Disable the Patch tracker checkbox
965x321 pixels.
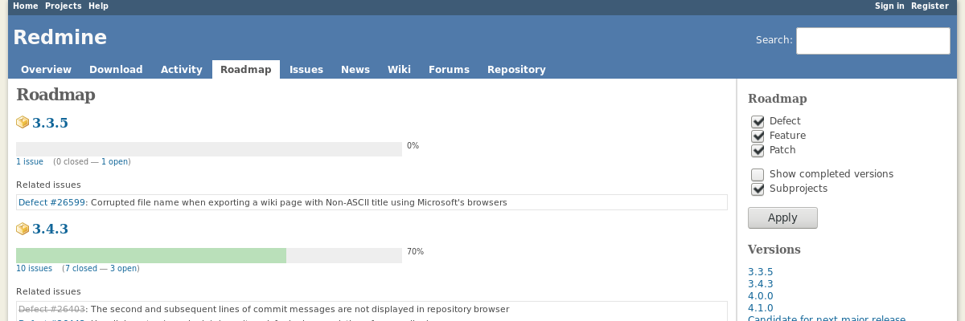point(758,150)
